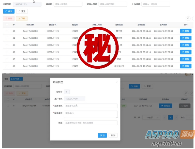The width and height of the screenshot is (195, 149).
Task: Toggle the select-all checkbox in table header
Action: click(x=7, y=25)
